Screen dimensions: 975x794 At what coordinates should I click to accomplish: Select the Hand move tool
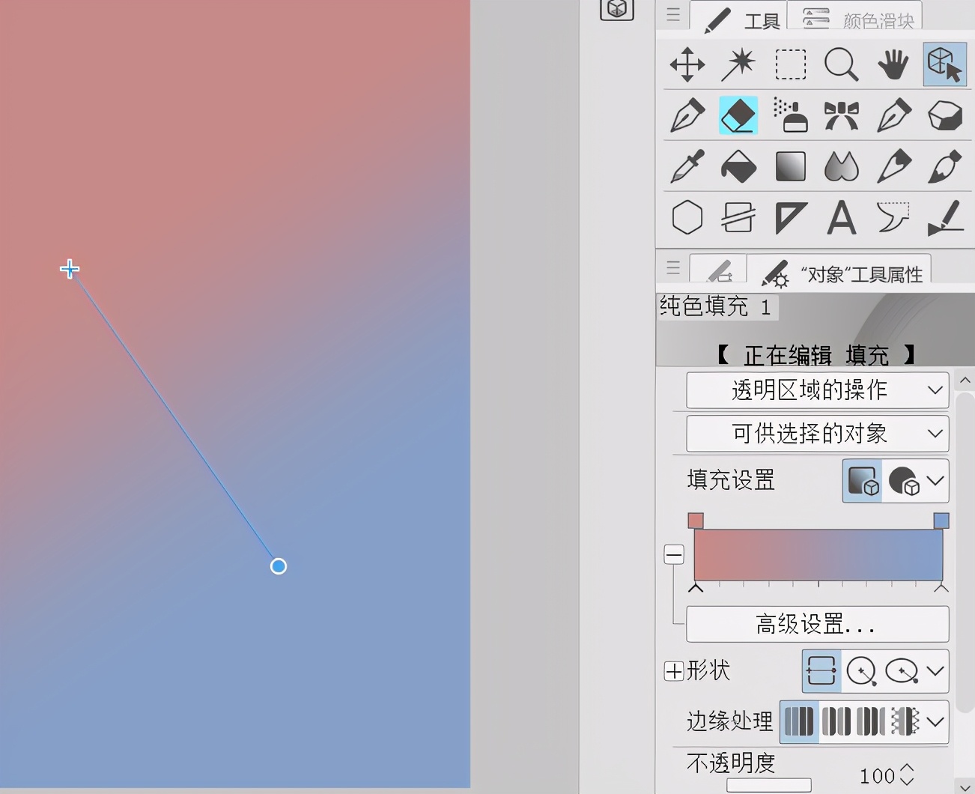point(893,64)
